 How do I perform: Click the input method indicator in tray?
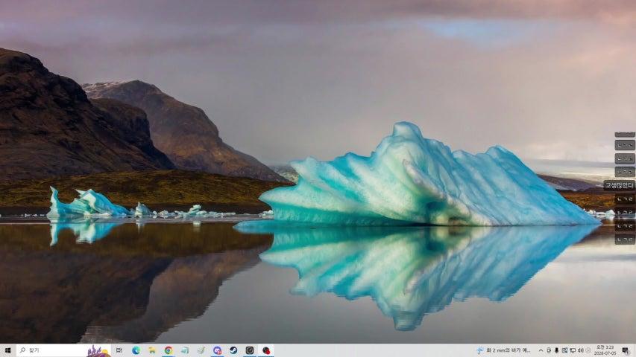tap(588, 350)
